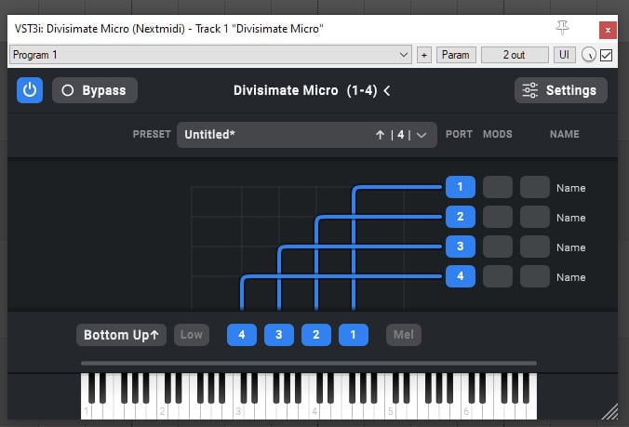Toggle voice 1 button in bottom row
This screenshot has height=427, width=629.
click(354, 335)
